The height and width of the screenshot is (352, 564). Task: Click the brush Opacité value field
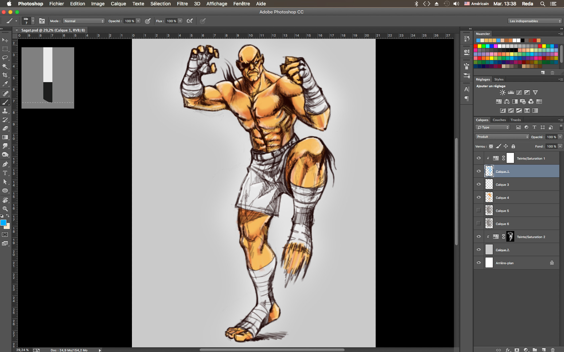point(129,21)
